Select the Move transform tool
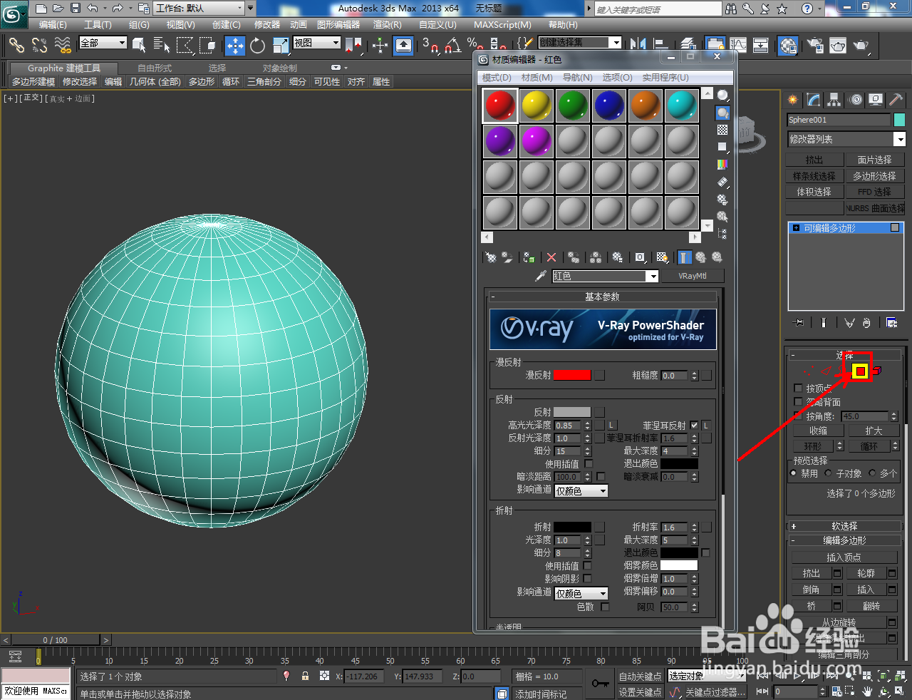Image resolution: width=912 pixels, height=700 pixels. click(234, 46)
